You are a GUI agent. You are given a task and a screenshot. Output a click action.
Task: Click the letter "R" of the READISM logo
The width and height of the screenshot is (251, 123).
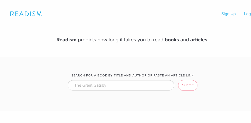[12, 14]
